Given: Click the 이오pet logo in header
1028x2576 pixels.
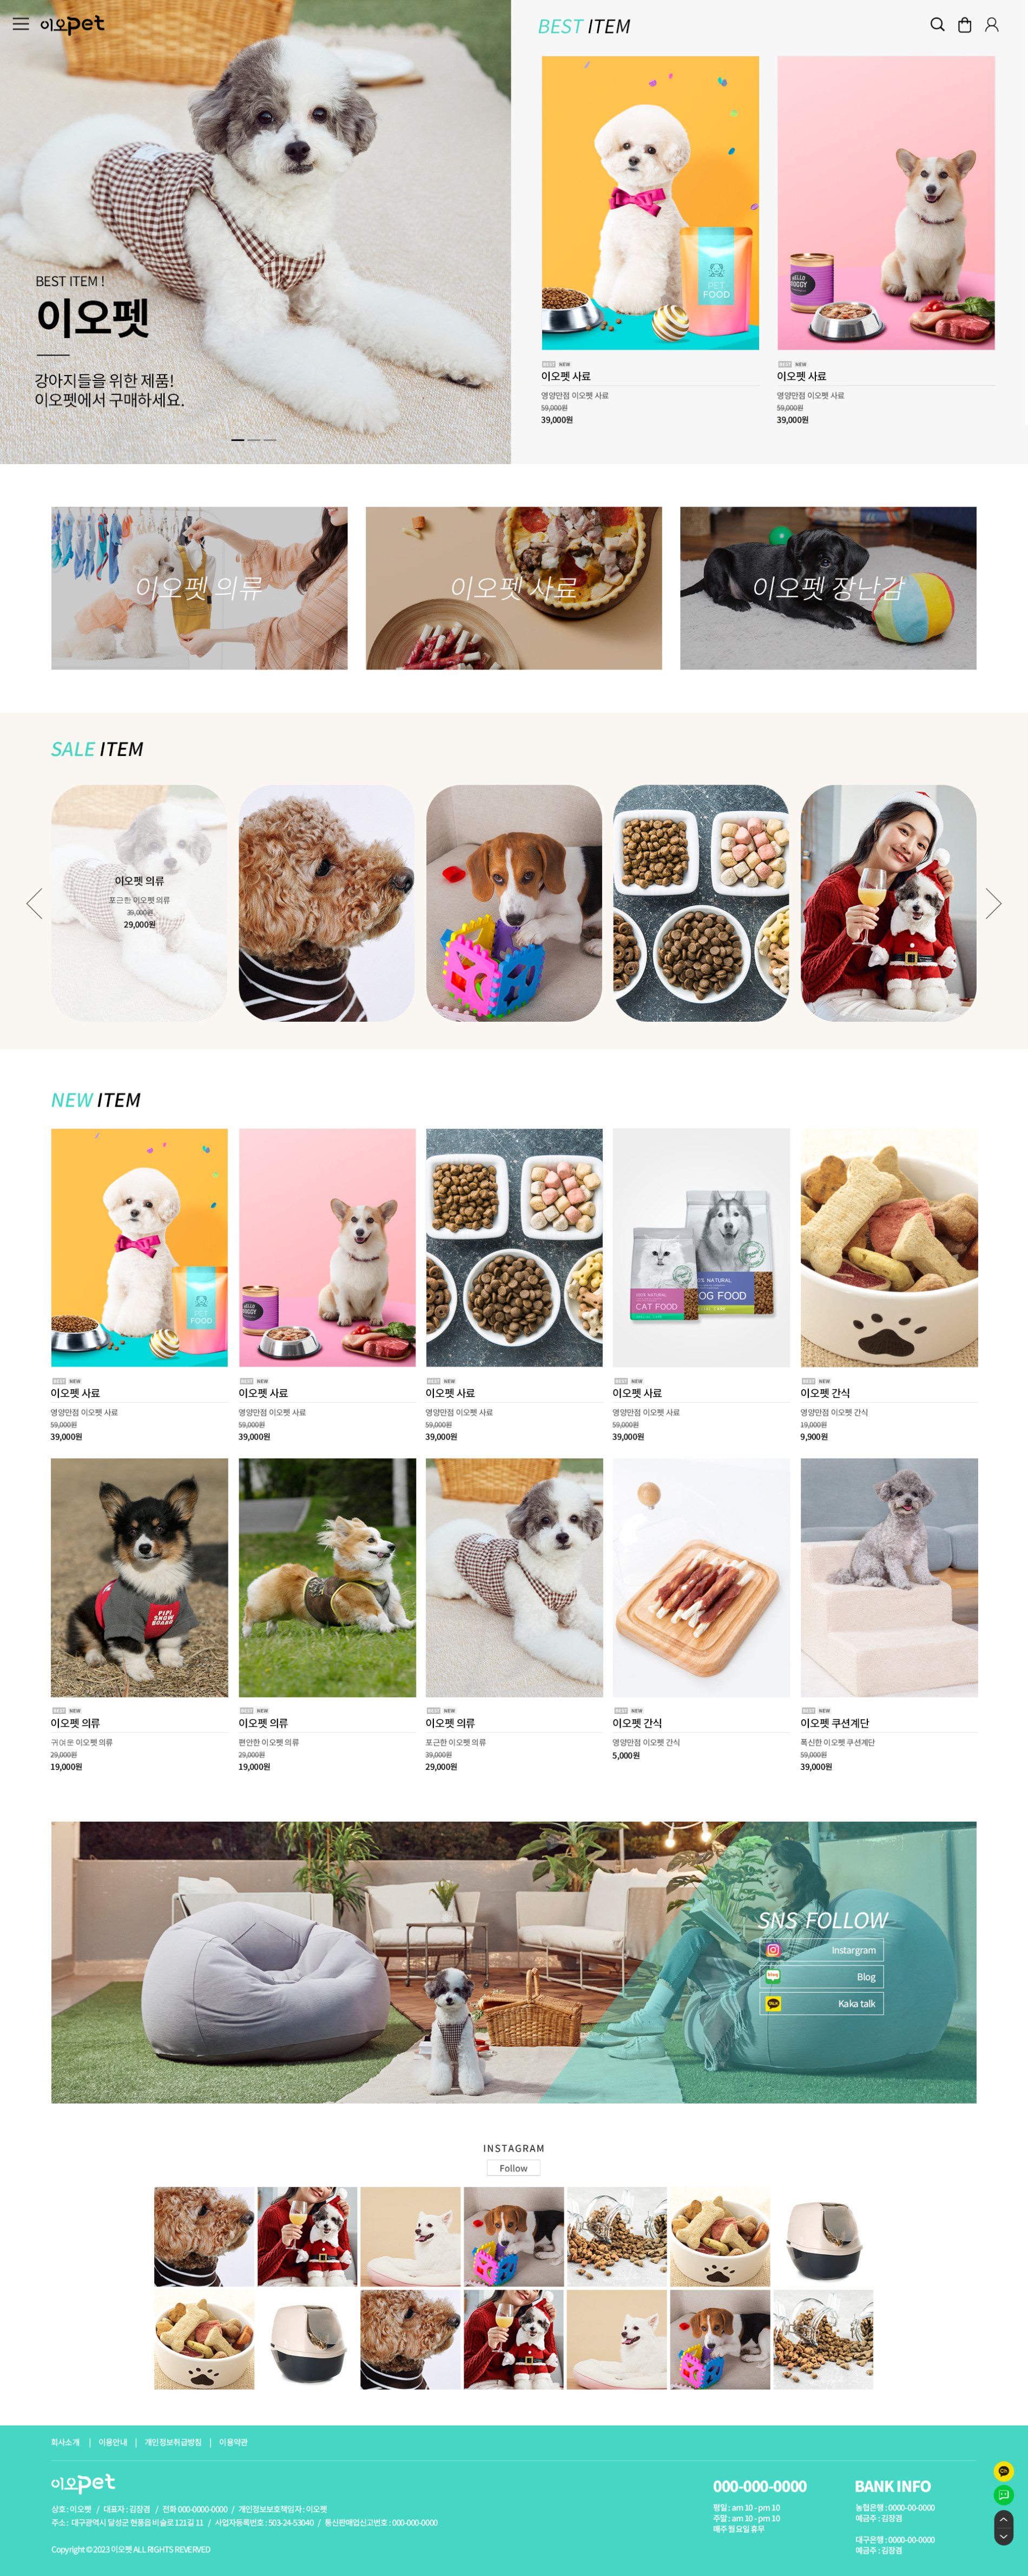Looking at the screenshot, I should coord(72,24).
